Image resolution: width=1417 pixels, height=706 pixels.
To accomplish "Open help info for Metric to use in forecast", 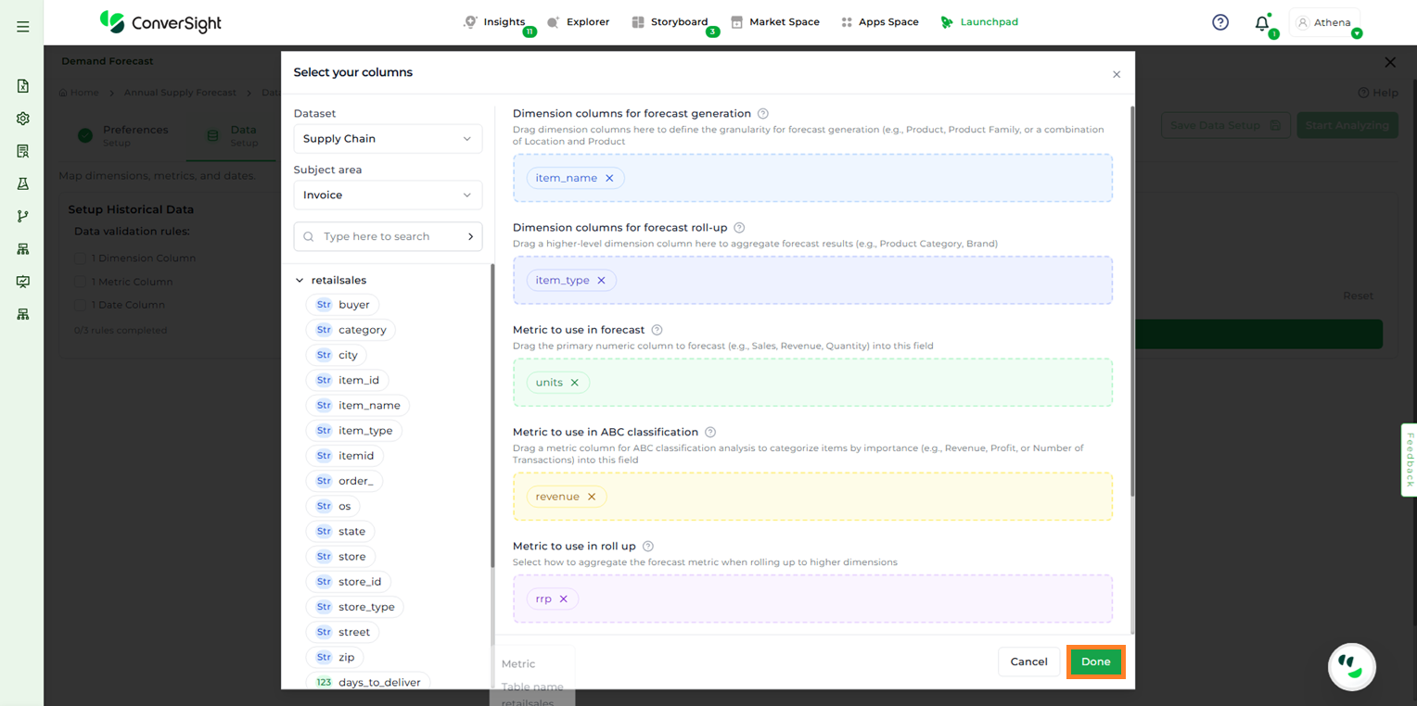I will [657, 330].
